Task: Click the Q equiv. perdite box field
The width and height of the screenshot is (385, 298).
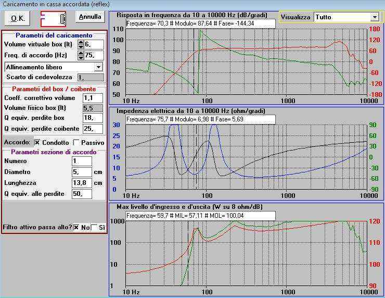Action: point(93,118)
